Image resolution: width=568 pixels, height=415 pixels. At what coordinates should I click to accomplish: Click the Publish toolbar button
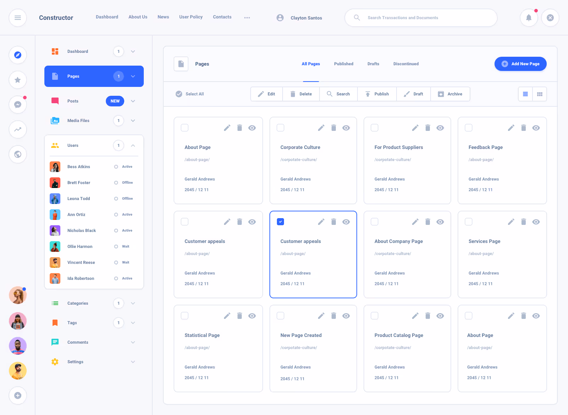click(377, 94)
